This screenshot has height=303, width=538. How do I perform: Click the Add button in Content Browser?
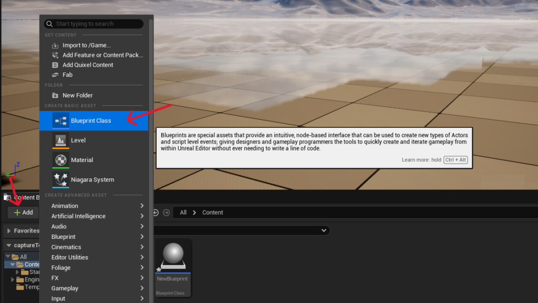[x=23, y=213]
